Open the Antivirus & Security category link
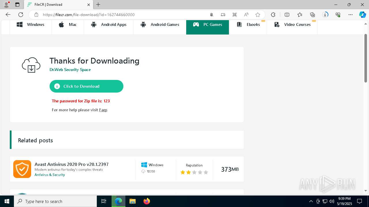The width and height of the screenshot is (369, 207). tap(50, 175)
